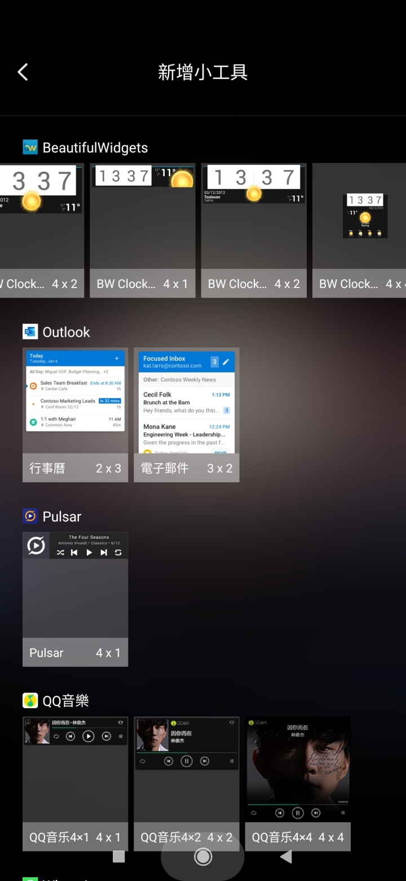Tap the 新增小工具 title
The width and height of the screenshot is (406, 881).
(203, 72)
